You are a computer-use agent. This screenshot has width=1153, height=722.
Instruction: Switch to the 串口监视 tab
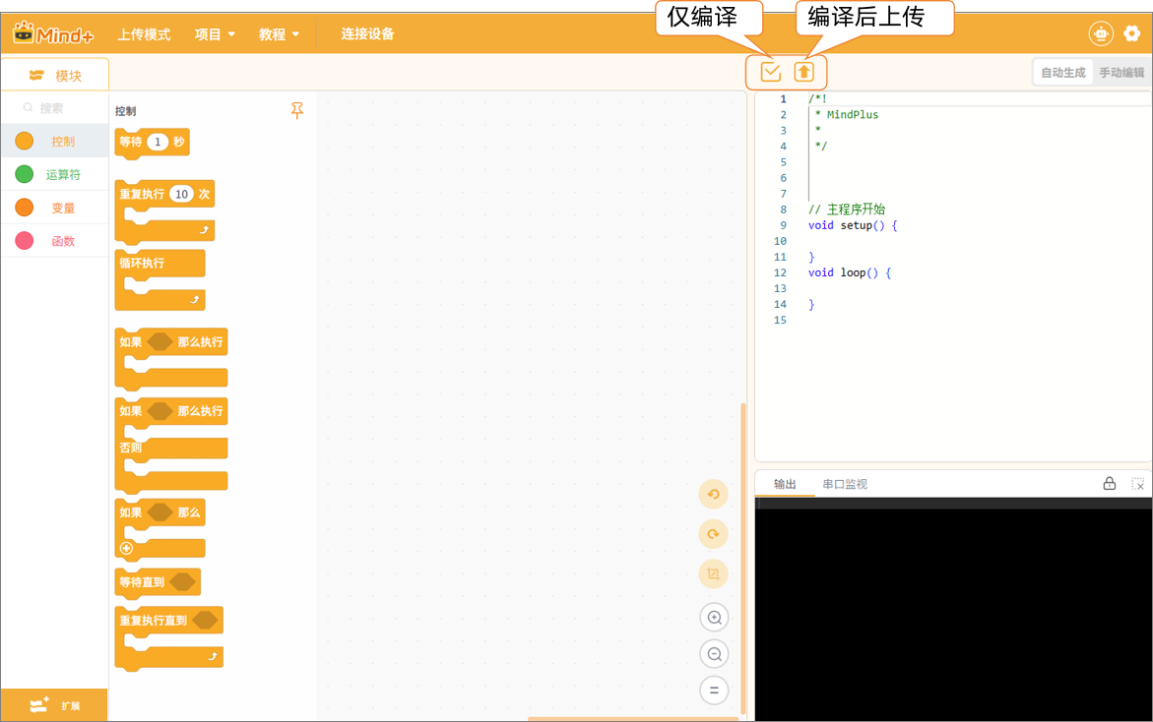coord(845,484)
